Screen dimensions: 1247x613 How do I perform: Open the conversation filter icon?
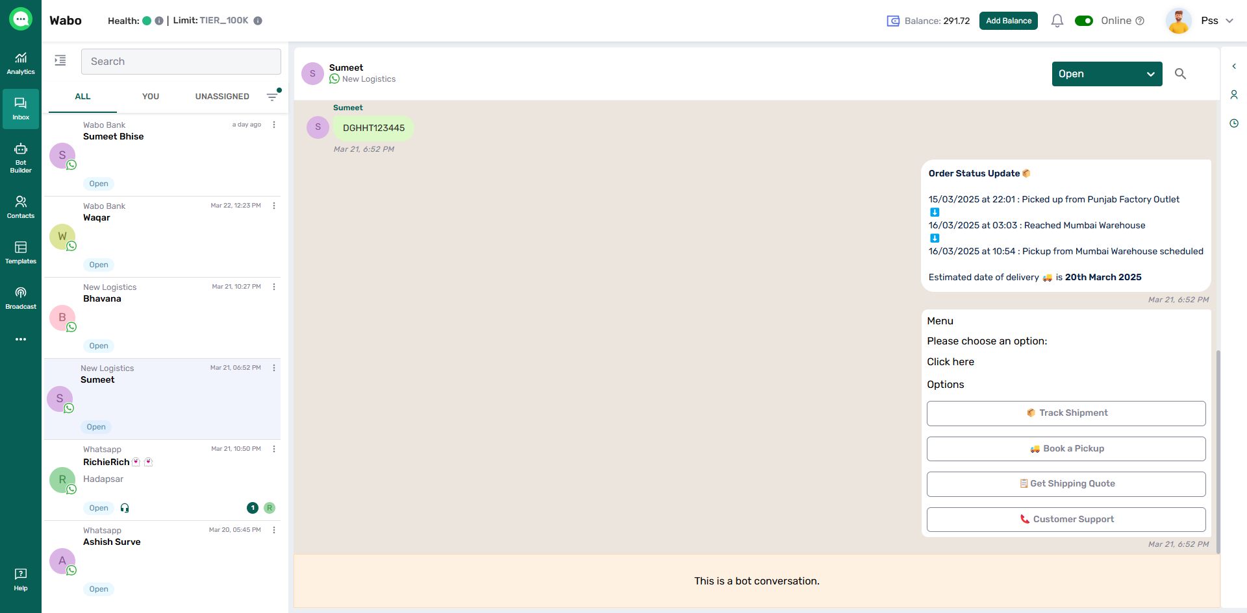(x=272, y=97)
